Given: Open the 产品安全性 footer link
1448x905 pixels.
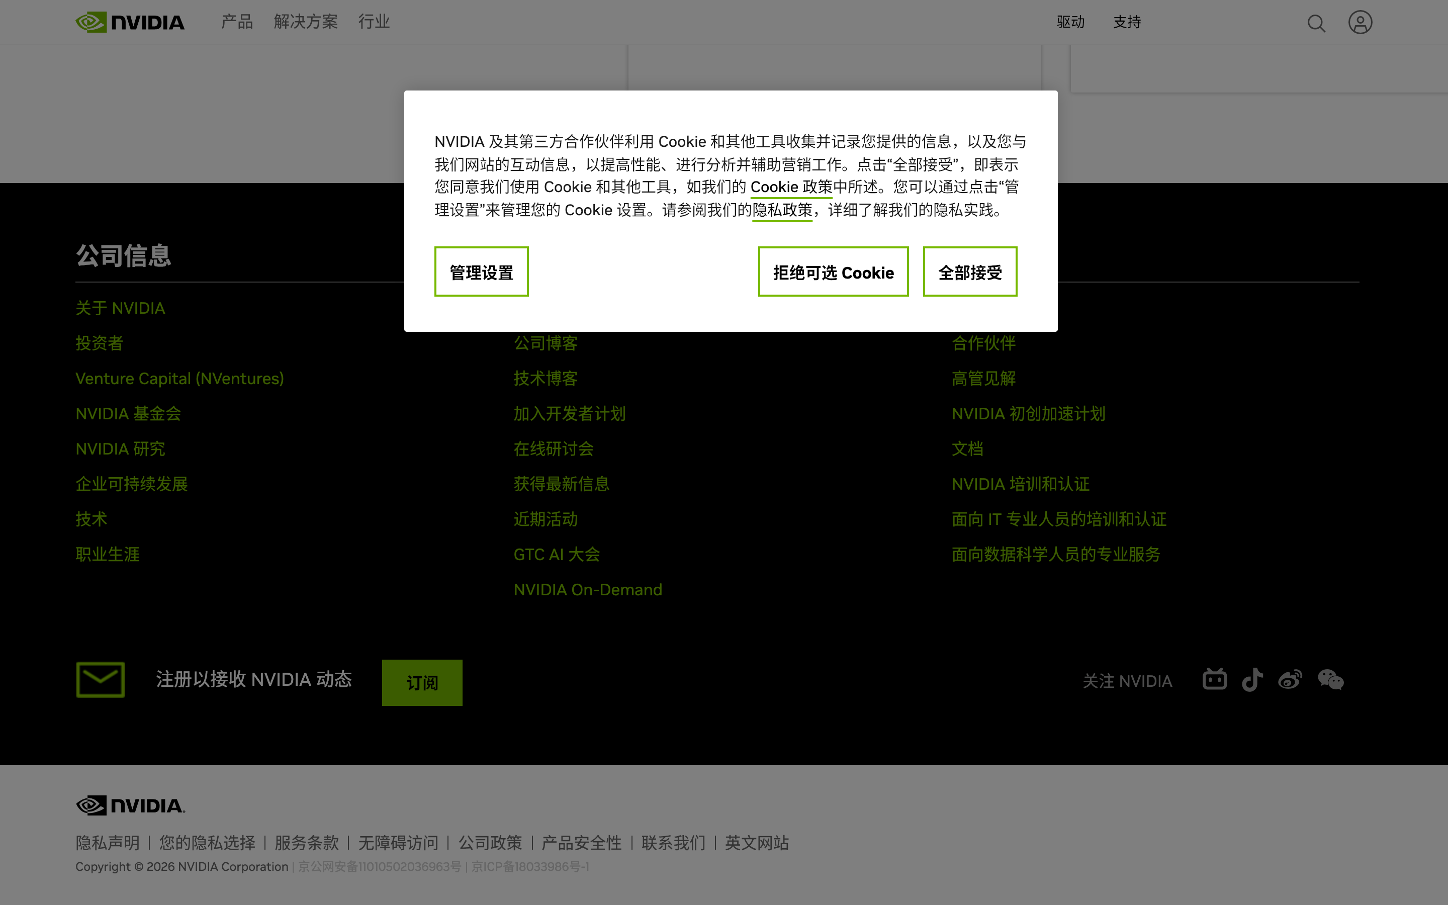Looking at the screenshot, I should 582,843.
